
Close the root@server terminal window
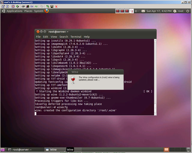click(38, 32)
